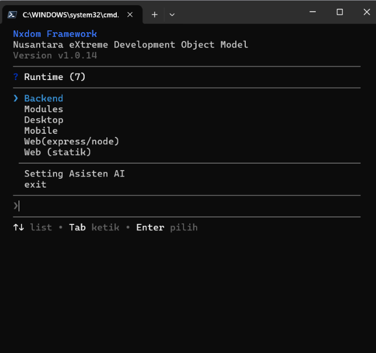Click the Version v1.0.14 text
Viewport: 376px width, 353px height.
coord(55,56)
